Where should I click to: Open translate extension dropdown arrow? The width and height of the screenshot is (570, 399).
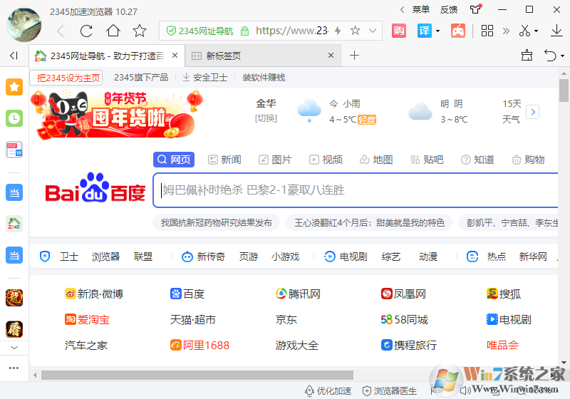tap(437, 31)
